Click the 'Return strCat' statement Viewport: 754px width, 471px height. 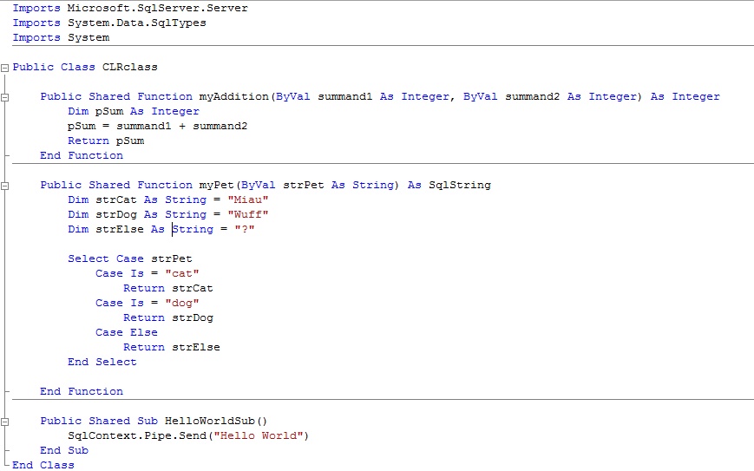(167, 288)
